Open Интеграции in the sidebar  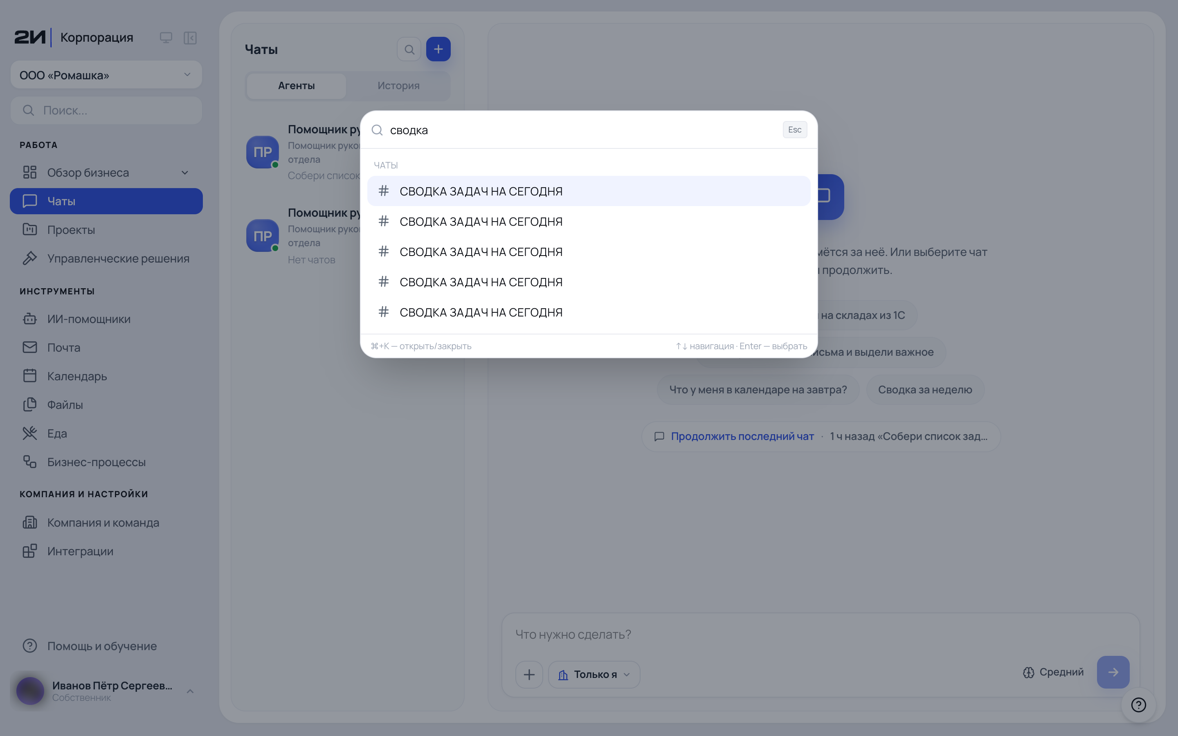tap(106, 551)
